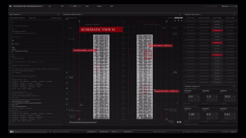Viewport: 246px width, 138px height.
Task: Toggle the red checkbox below the 1.0 value
Action: tap(203, 103)
